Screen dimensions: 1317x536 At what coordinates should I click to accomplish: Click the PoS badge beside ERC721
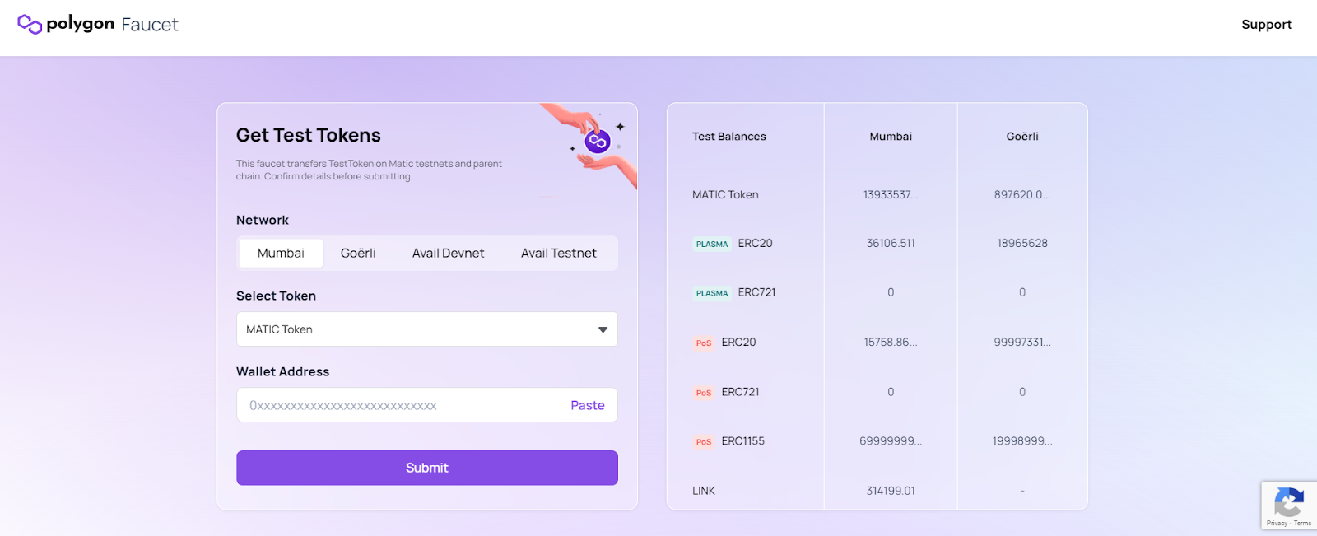(704, 393)
